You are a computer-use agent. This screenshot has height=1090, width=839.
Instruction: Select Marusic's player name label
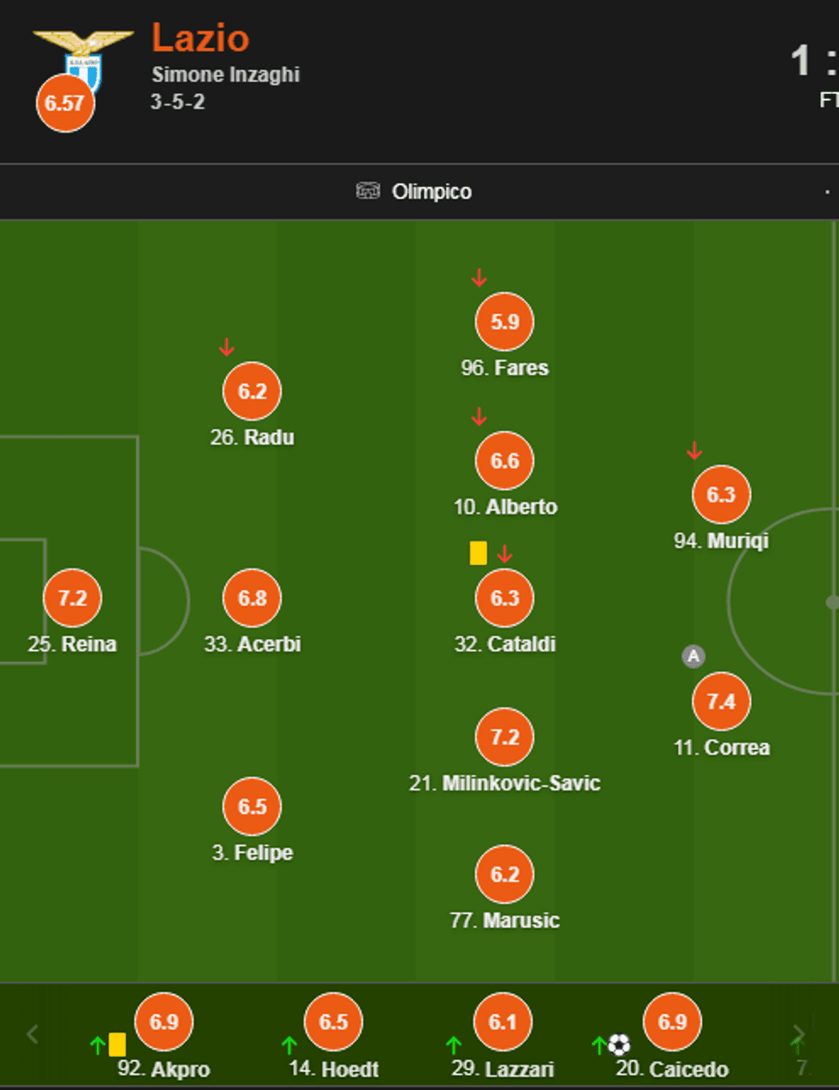click(504, 920)
